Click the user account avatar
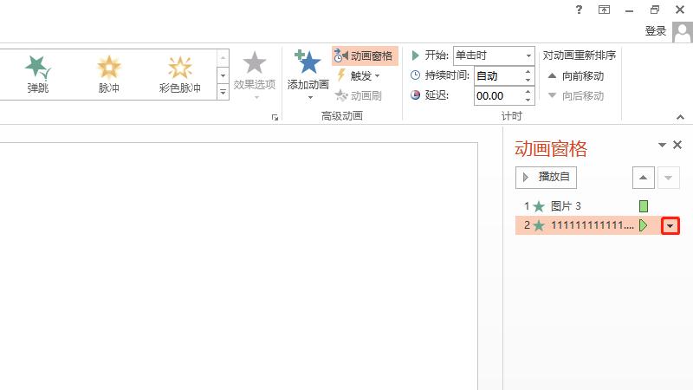 683,32
